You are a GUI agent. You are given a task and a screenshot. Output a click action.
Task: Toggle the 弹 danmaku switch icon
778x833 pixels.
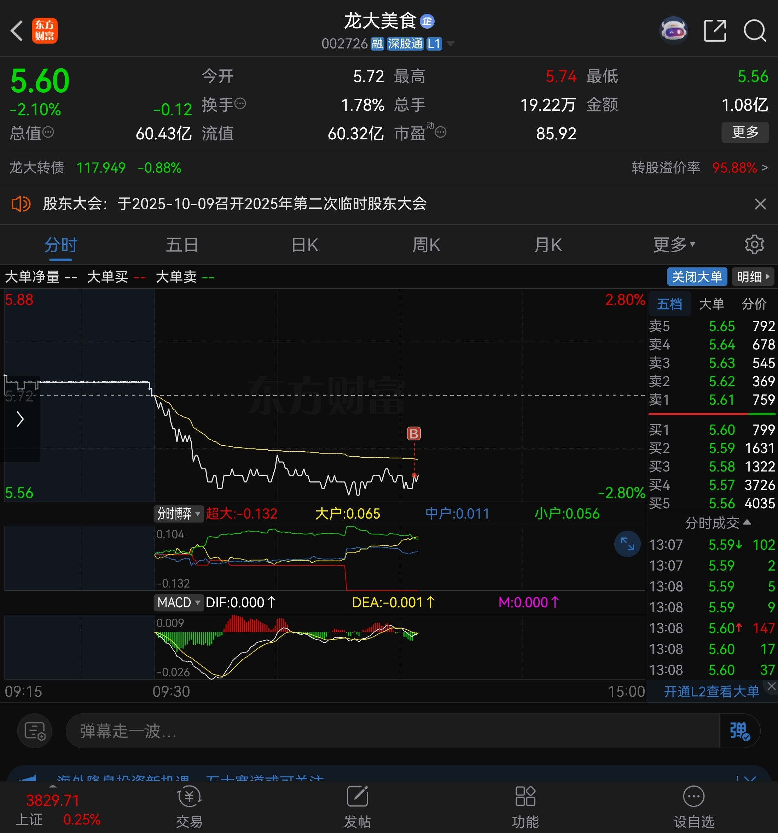coord(740,731)
